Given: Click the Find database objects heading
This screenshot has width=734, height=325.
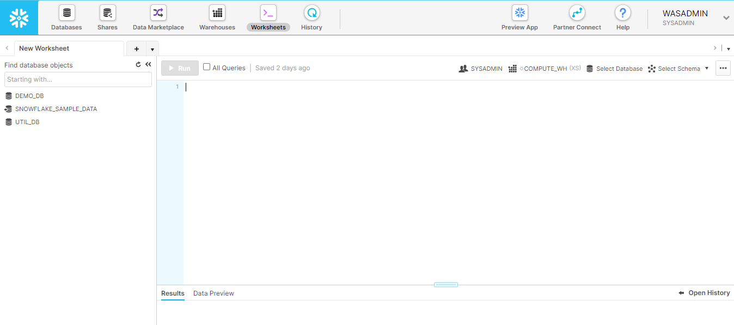Looking at the screenshot, I should click(39, 65).
